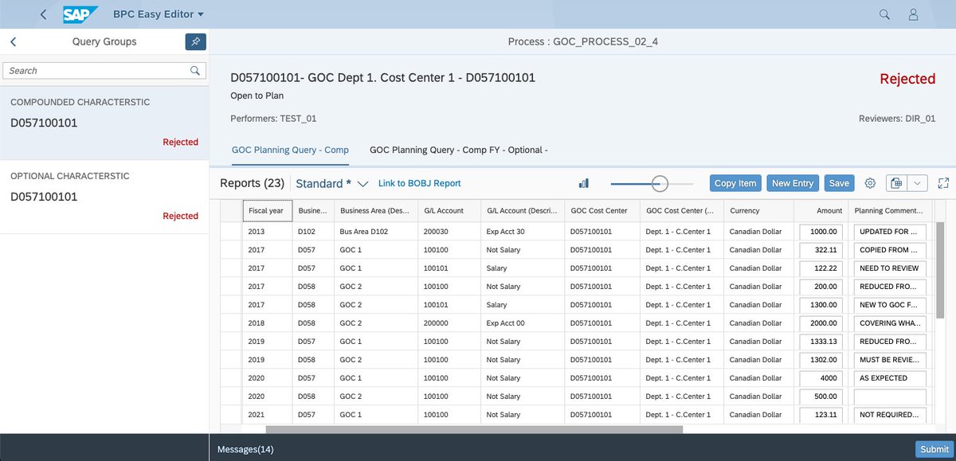
Task: Switch to GOC Planning Query - Comp tab
Action: pos(290,150)
